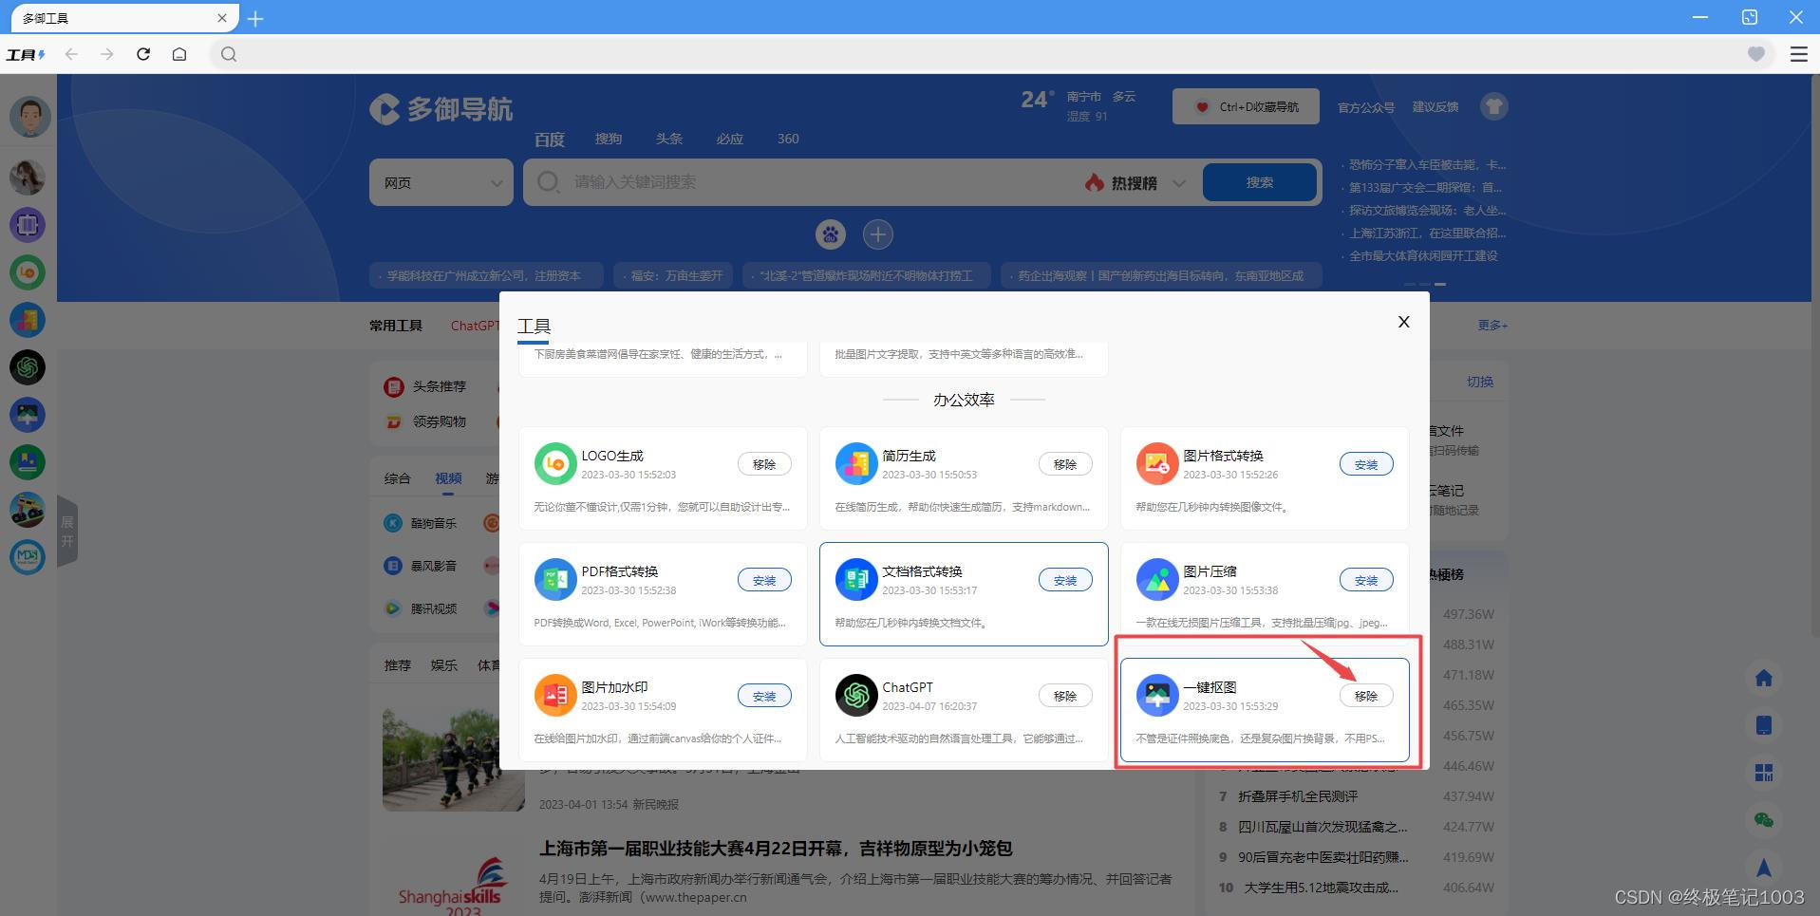Go back in browser history
1820x916 pixels.
(71, 54)
